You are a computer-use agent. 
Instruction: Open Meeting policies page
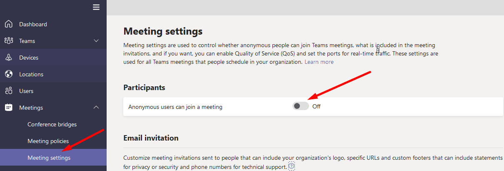[x=48, y=141]
